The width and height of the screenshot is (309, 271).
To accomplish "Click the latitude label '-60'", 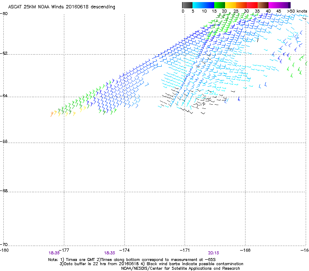I will click(4, 14).
